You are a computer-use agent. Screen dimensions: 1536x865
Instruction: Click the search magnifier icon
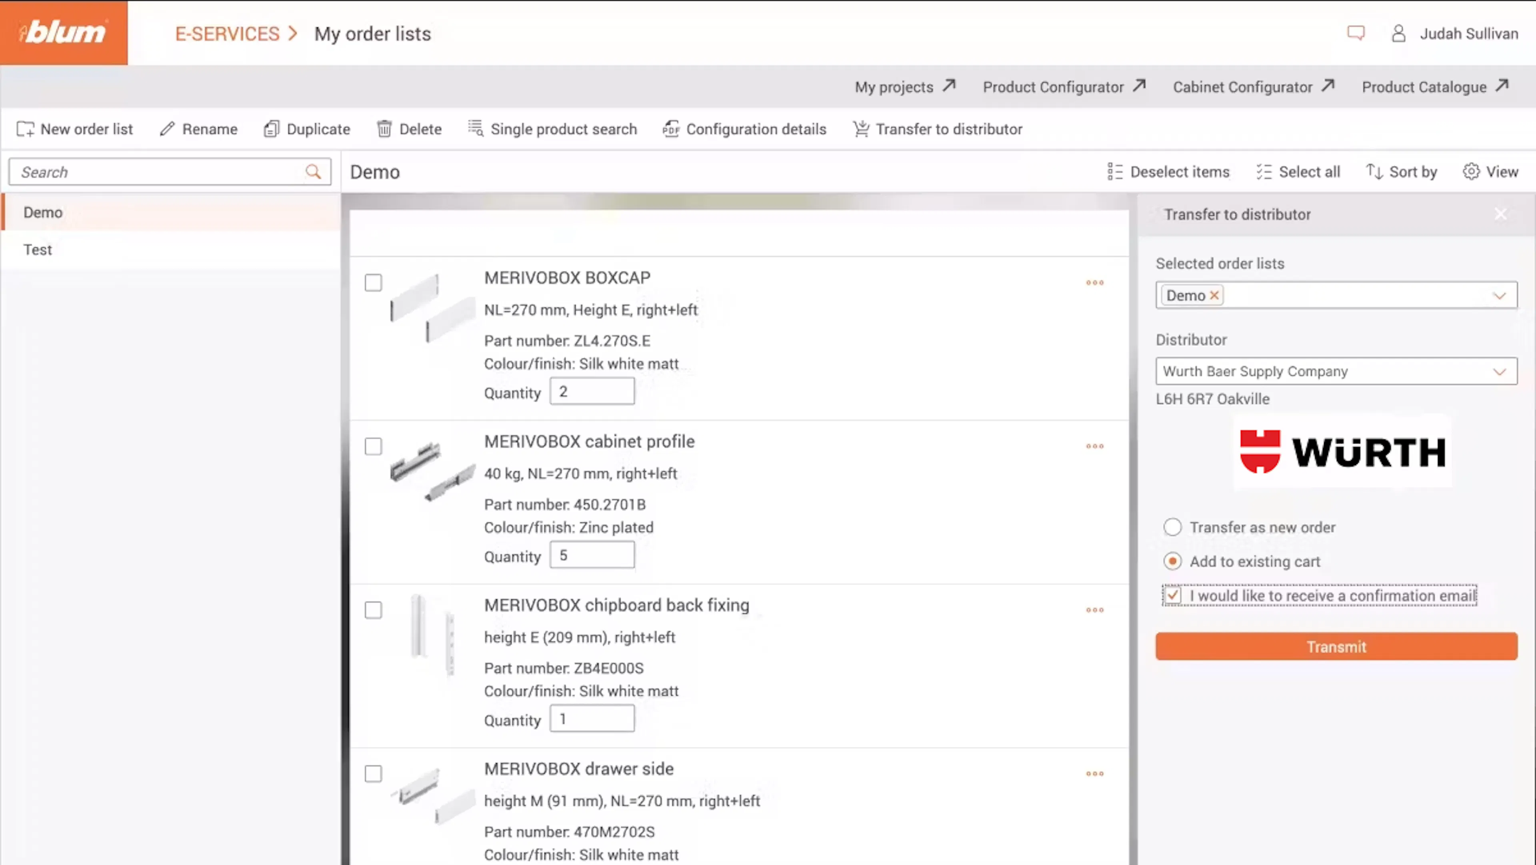pos(313,172)
